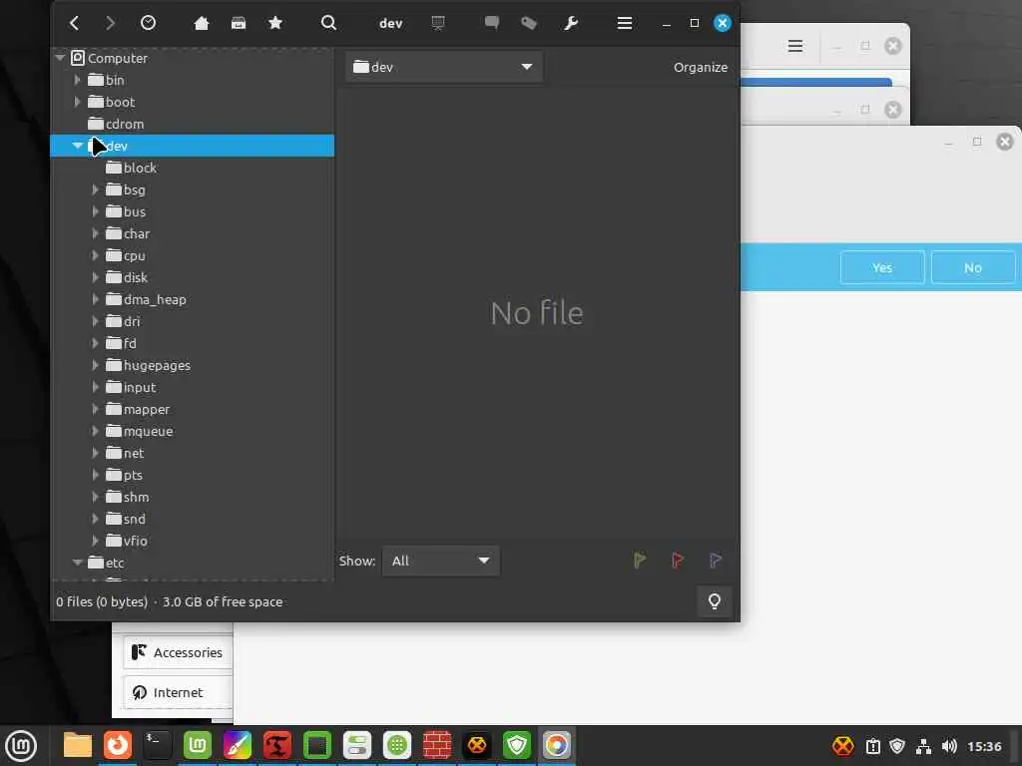Expand the boot folder

77,103
